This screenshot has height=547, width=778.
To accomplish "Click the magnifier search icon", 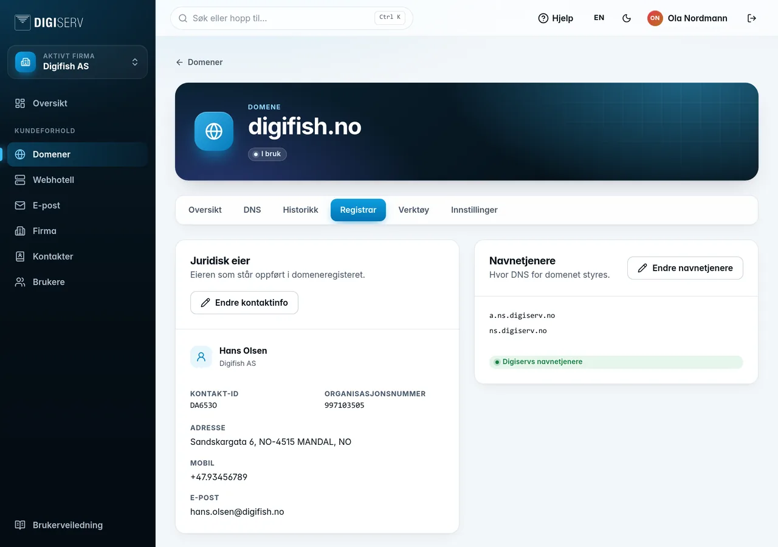I will 183,18.
